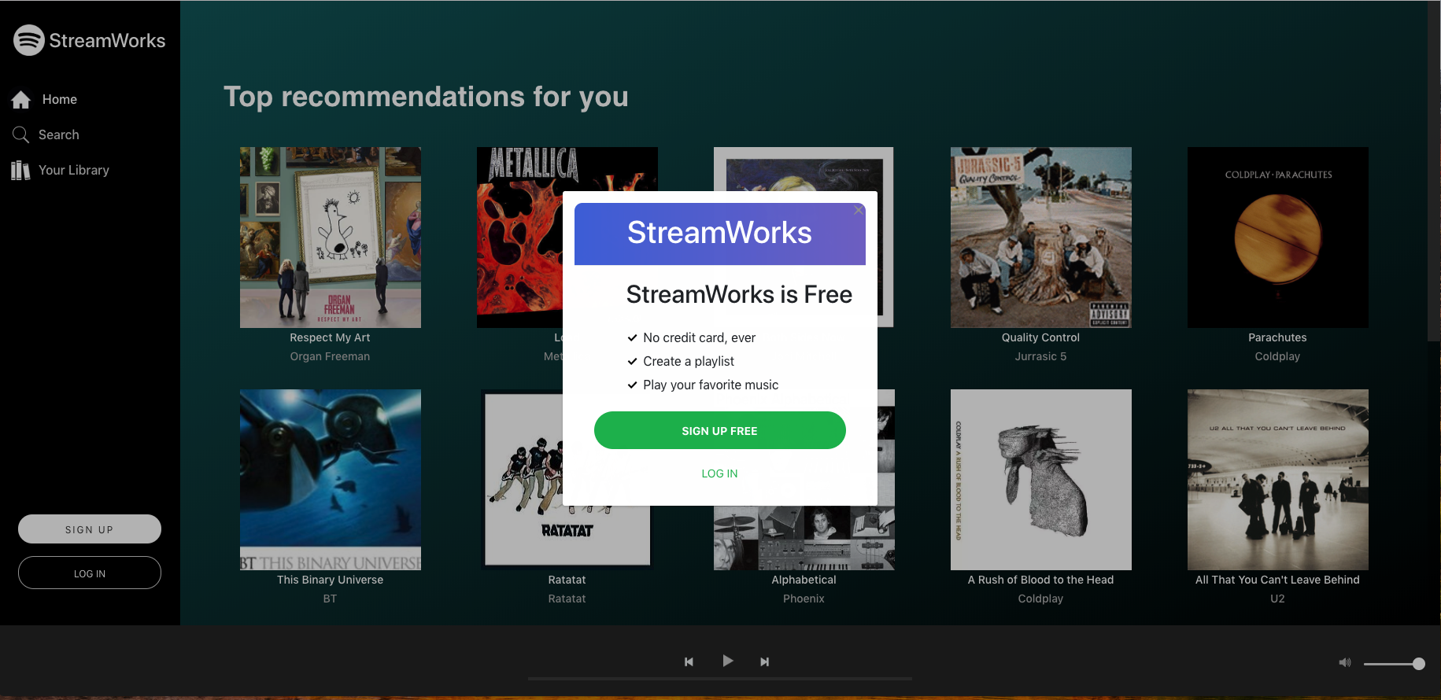Click 'All That You Can't Leave Behind' title
Image resolution: width=1441 pixels, height=700 pixels.
click(x=1277, y=580)
